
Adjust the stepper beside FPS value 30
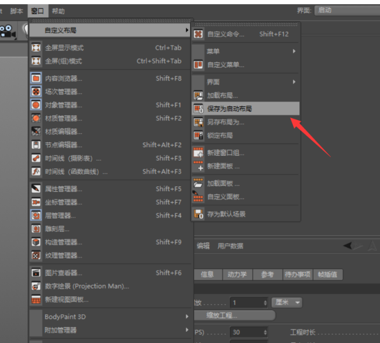tap(265, 332)
